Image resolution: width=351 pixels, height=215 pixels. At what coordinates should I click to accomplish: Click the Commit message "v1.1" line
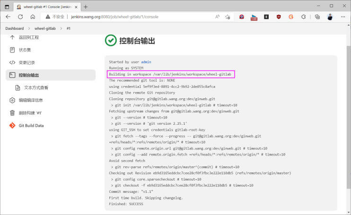pyautogui.click(x=131, y=191)
